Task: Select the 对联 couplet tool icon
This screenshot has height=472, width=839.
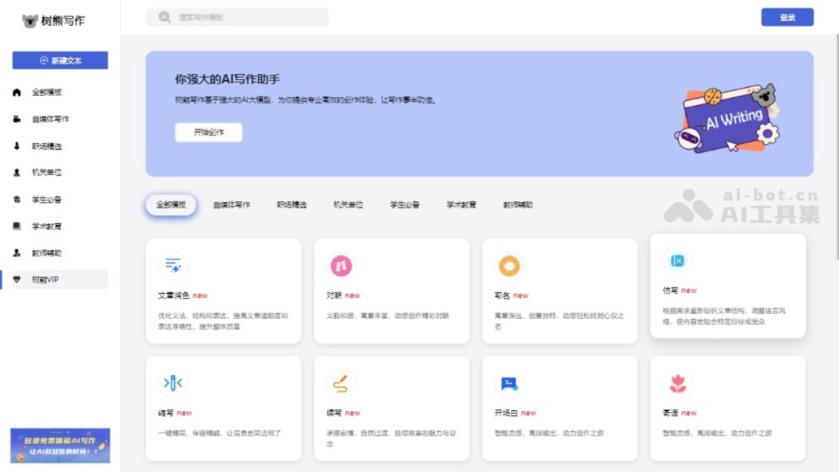Action: pyautogui.click(x=341, y=265)
